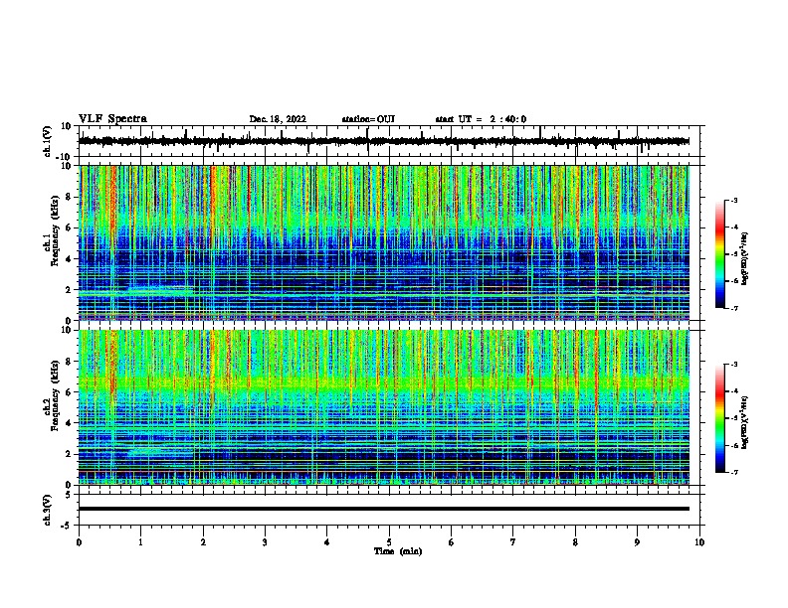Click inside the ch.1 spectrogram panel
Screen dimensions: 788x608
(x=384, y=242)
